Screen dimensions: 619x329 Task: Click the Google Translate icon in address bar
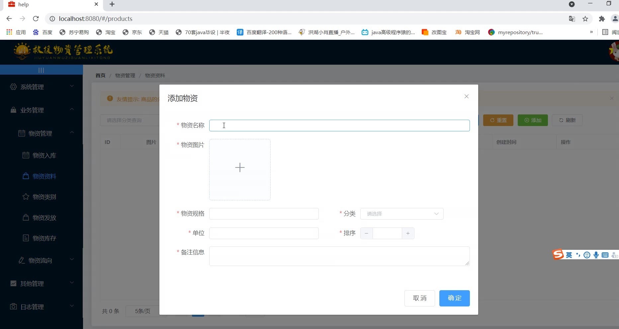572,19
